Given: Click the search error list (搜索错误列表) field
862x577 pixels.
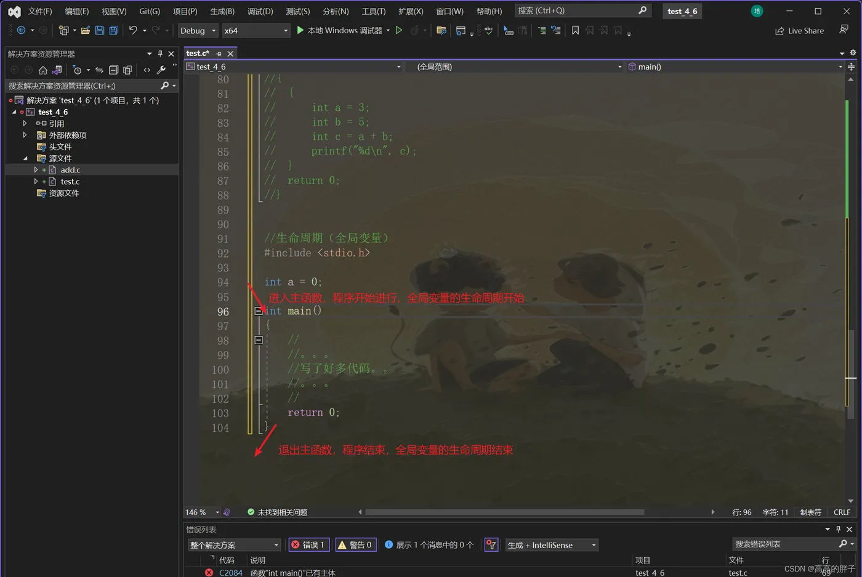Looking at the screenshot, I should click(x=794, y=544).
